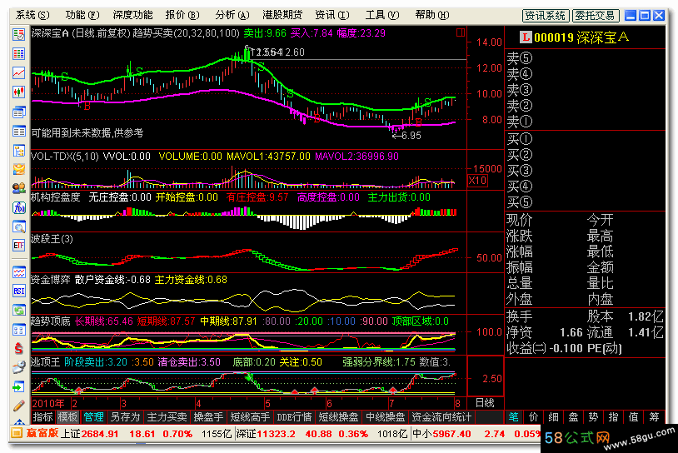Open the four-panel layout icon

[18, 330]
